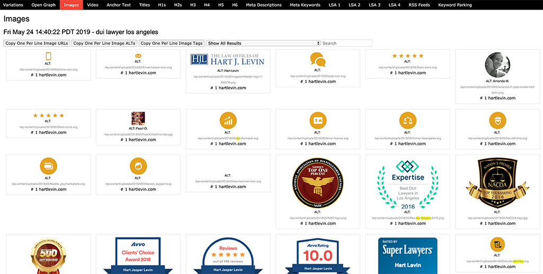The width and height of the screenshot is (543, 274).
Task: Click the Yelp chat bubbles icon
Action: [x=318, y=59]
